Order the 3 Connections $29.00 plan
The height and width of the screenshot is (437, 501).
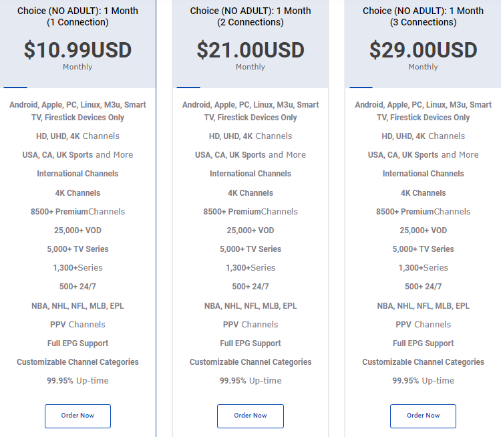click(423, 416)
